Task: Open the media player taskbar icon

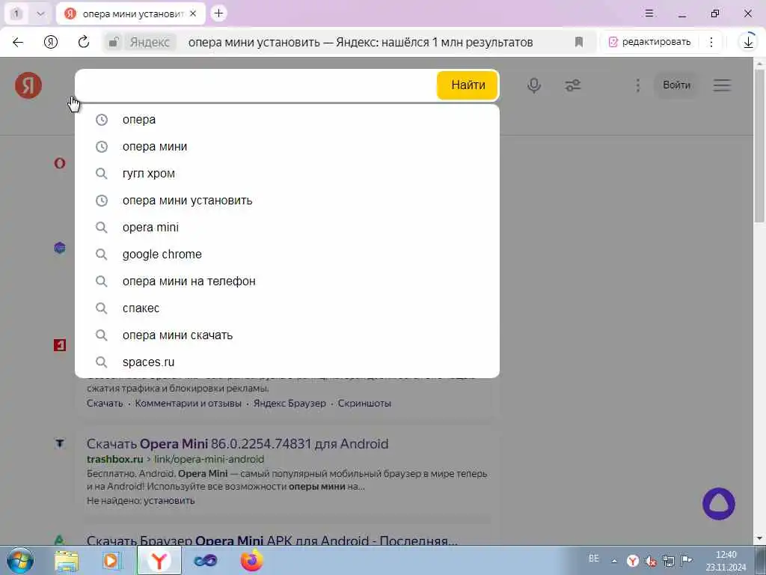Action: 112,560
